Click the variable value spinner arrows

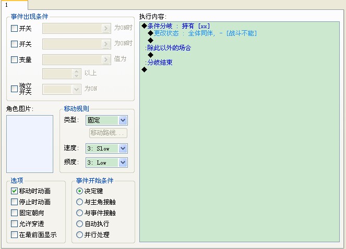coord(76,73)
